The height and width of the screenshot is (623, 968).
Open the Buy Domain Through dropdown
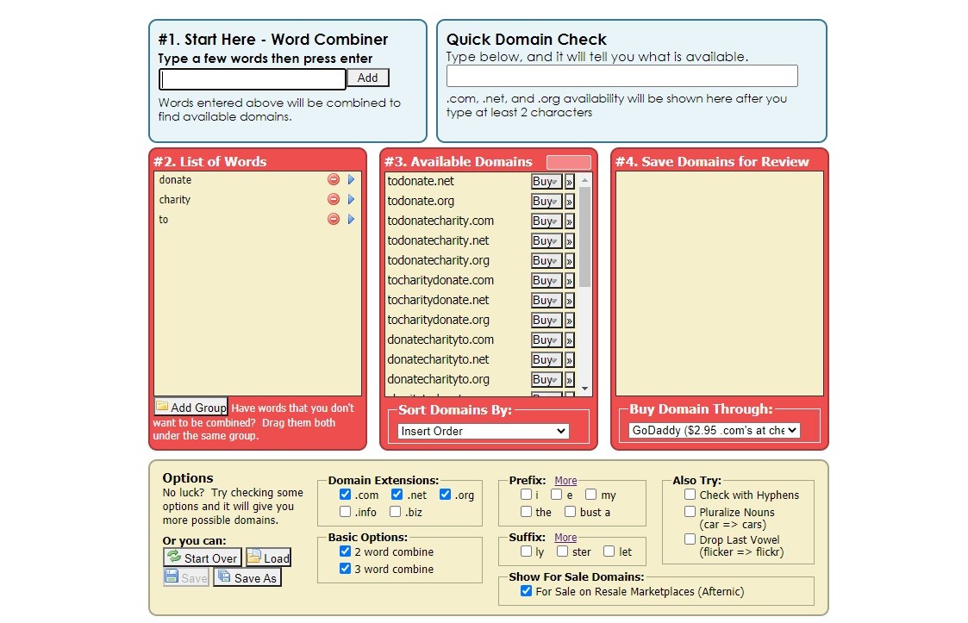(x=715, y=430)
